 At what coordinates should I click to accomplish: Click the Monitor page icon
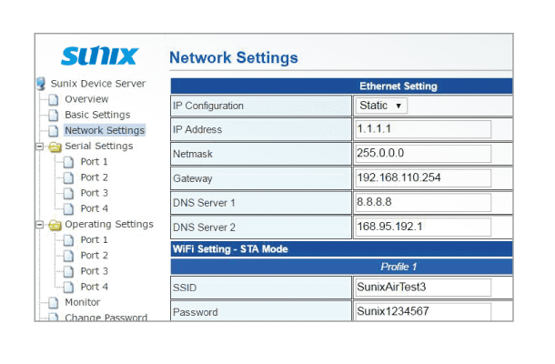tap(54, 303)
